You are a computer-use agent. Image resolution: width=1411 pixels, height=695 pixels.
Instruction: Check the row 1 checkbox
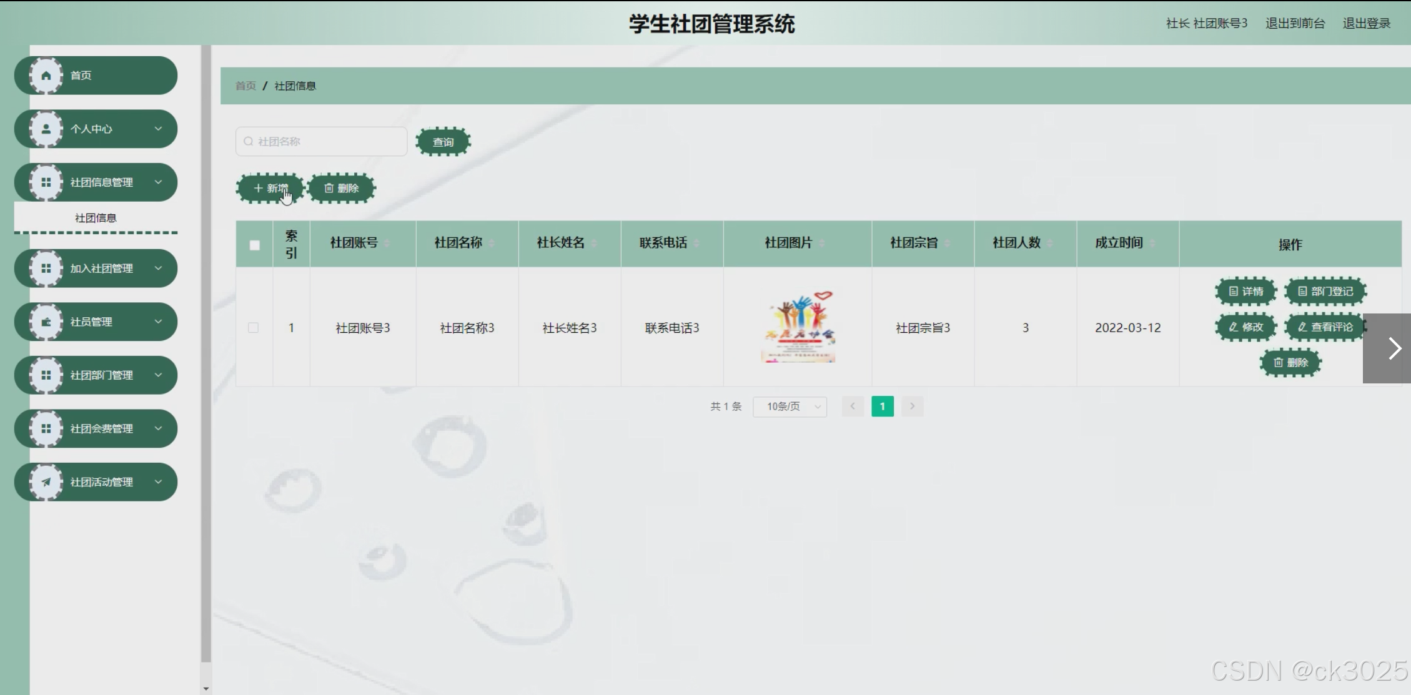point(253,328)
